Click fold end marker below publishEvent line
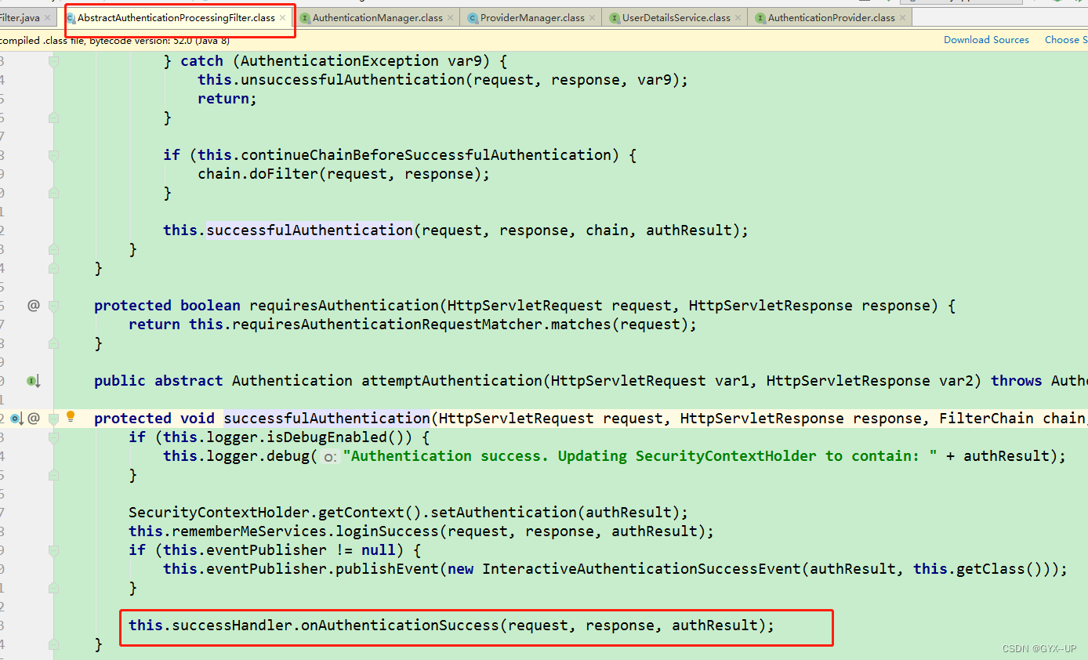The height and width of the screenshot is (660, 1088). coord(53,588)
